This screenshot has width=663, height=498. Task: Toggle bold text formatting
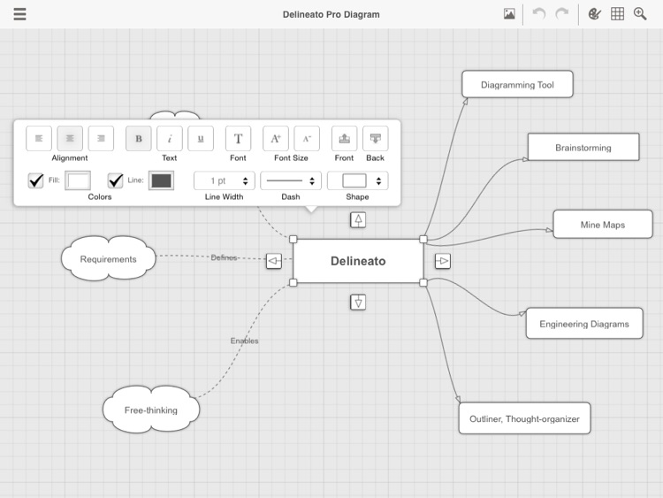pos(138,138)
